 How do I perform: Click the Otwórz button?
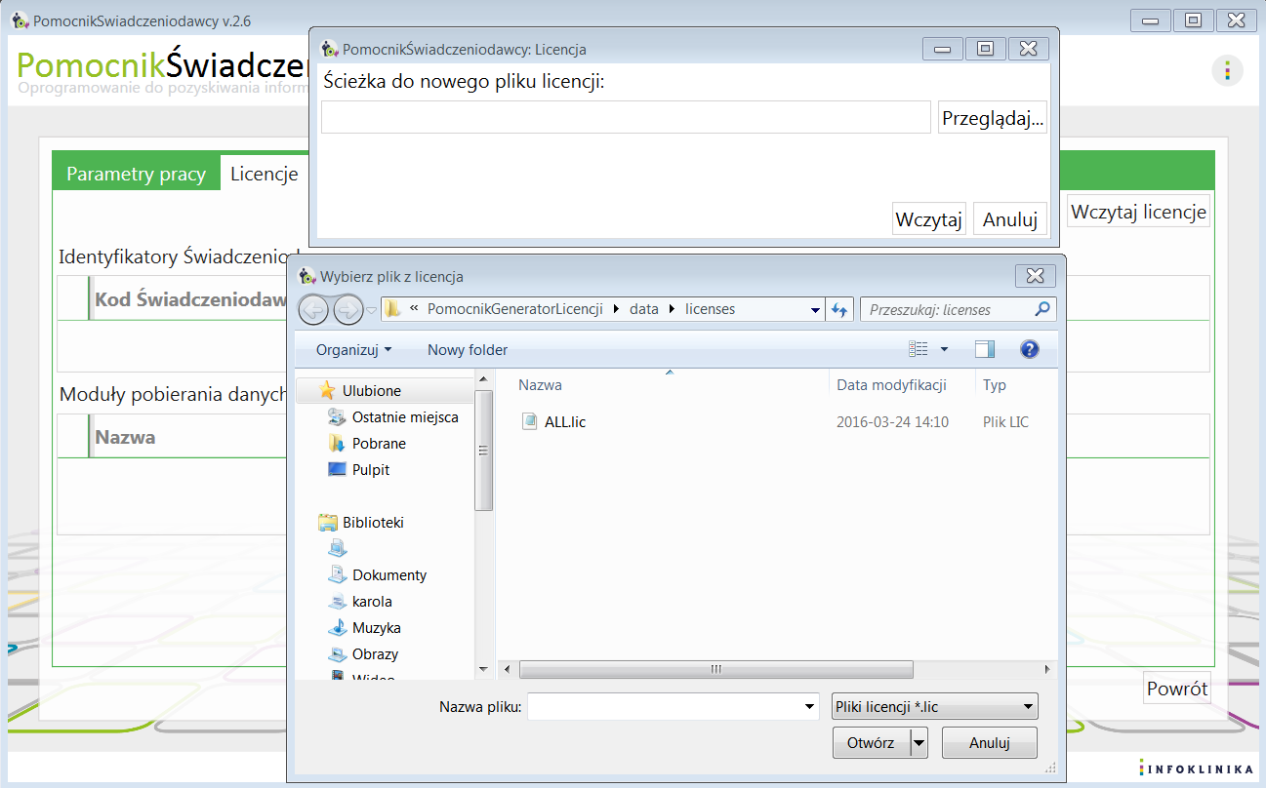coord(871,742)
